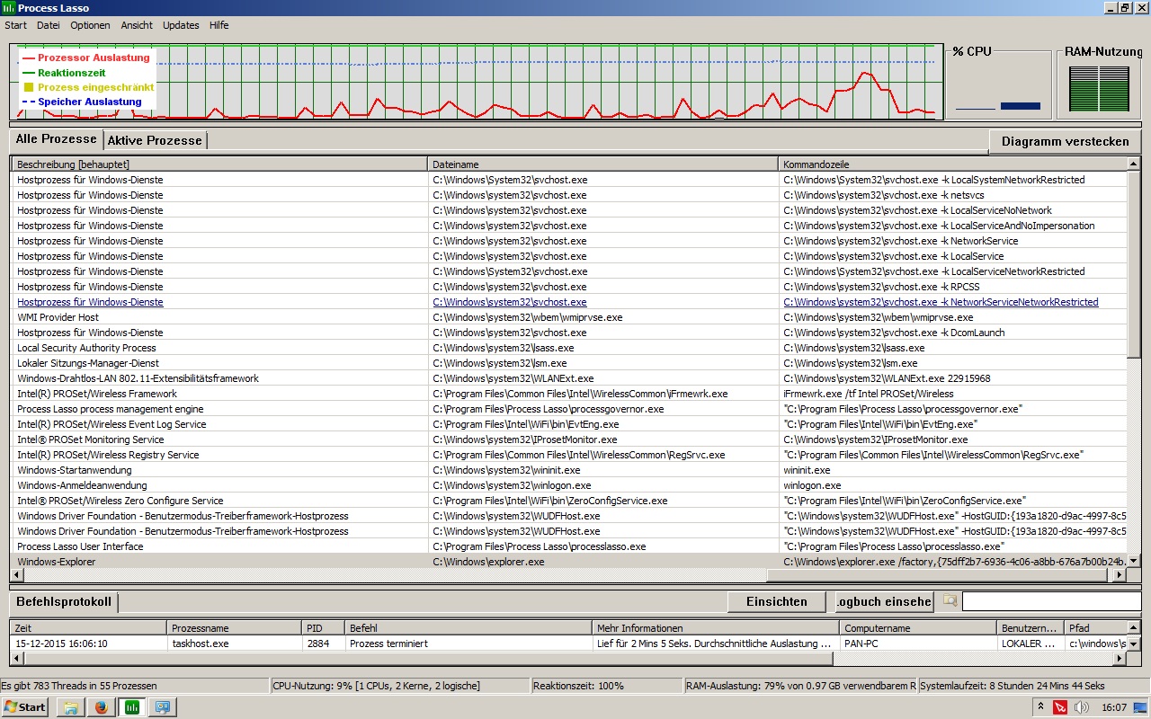This screenshot has width=1151, height=719.
Task: Select Local Security Authority Process row
Action: coord(568,348)
